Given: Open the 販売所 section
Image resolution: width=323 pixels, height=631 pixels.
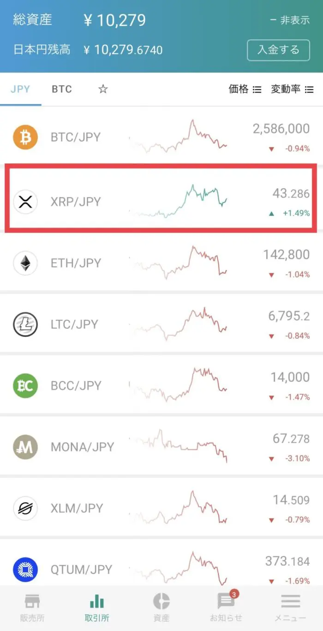Looking at the screenshot, I should tap(32, 607).
